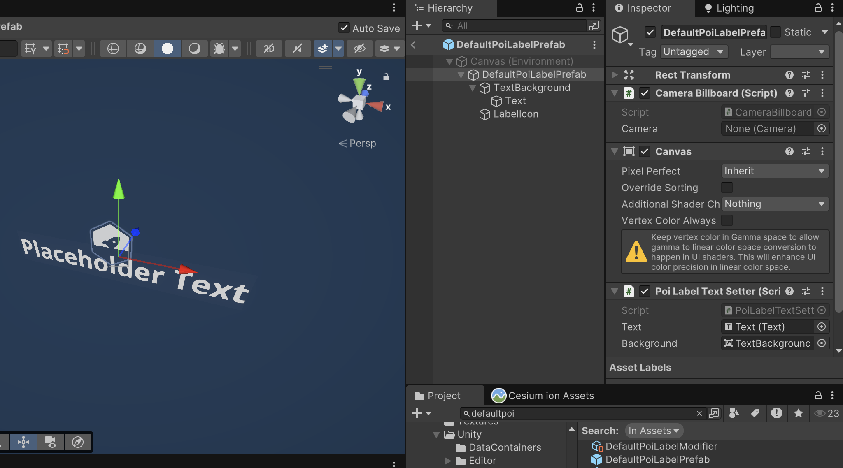Filter project search by favorites star

[x=798, y=413]
